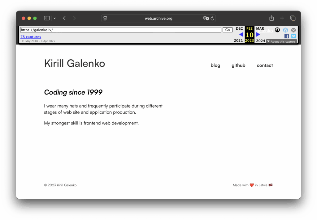
Task: Open the Wayback Machine help icon
Action: (x=285, y=30)
